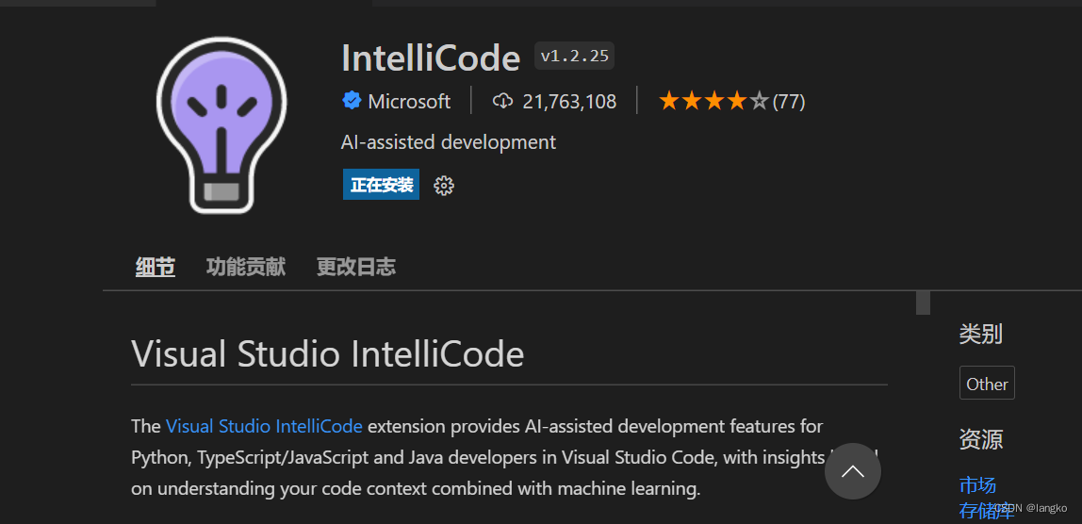Switch to the 细节 tab
The height and width of the screenshot is (524, 1082).
click(156, 267)
